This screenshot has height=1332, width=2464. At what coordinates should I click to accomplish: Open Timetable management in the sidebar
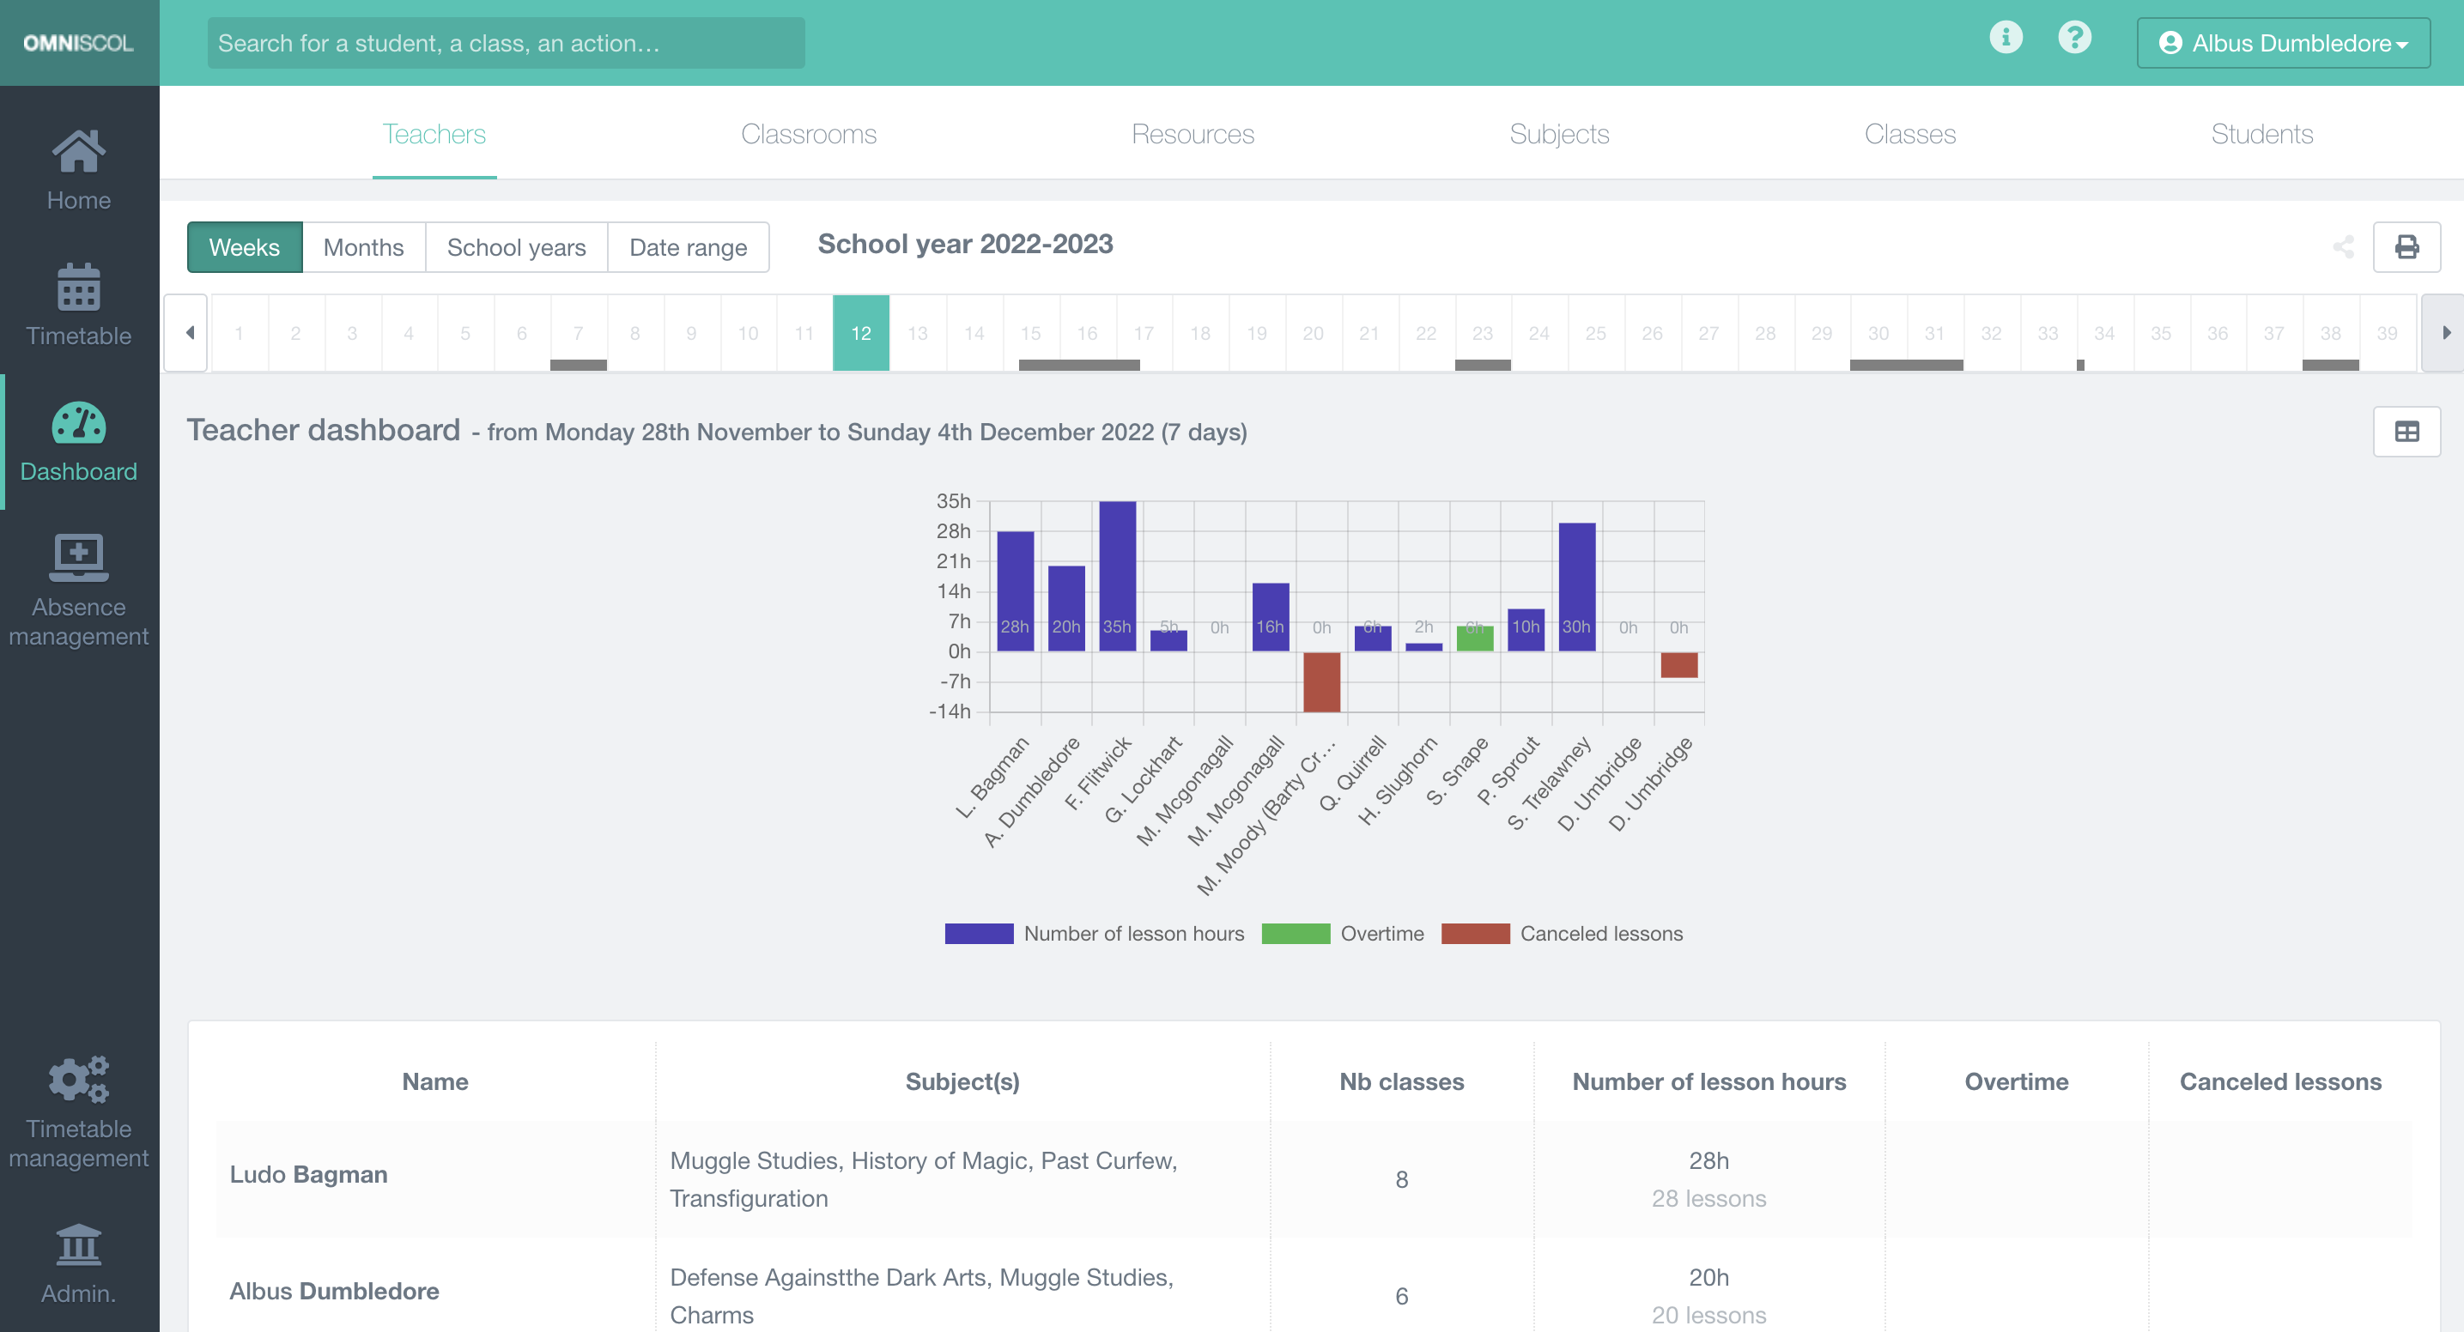coord(78,1109)
